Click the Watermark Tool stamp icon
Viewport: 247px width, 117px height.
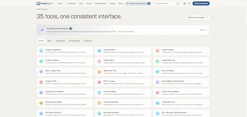[x=99, y=72]
